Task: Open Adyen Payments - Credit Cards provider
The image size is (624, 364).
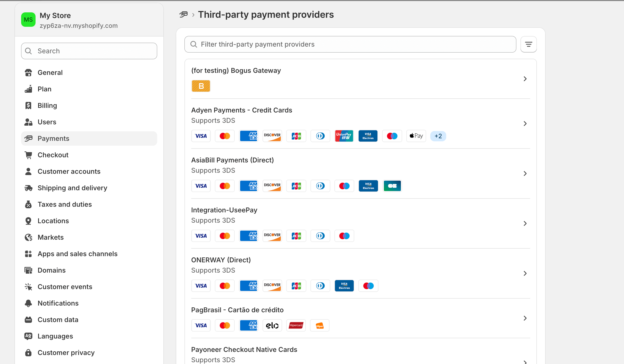Action: [360, 124]
